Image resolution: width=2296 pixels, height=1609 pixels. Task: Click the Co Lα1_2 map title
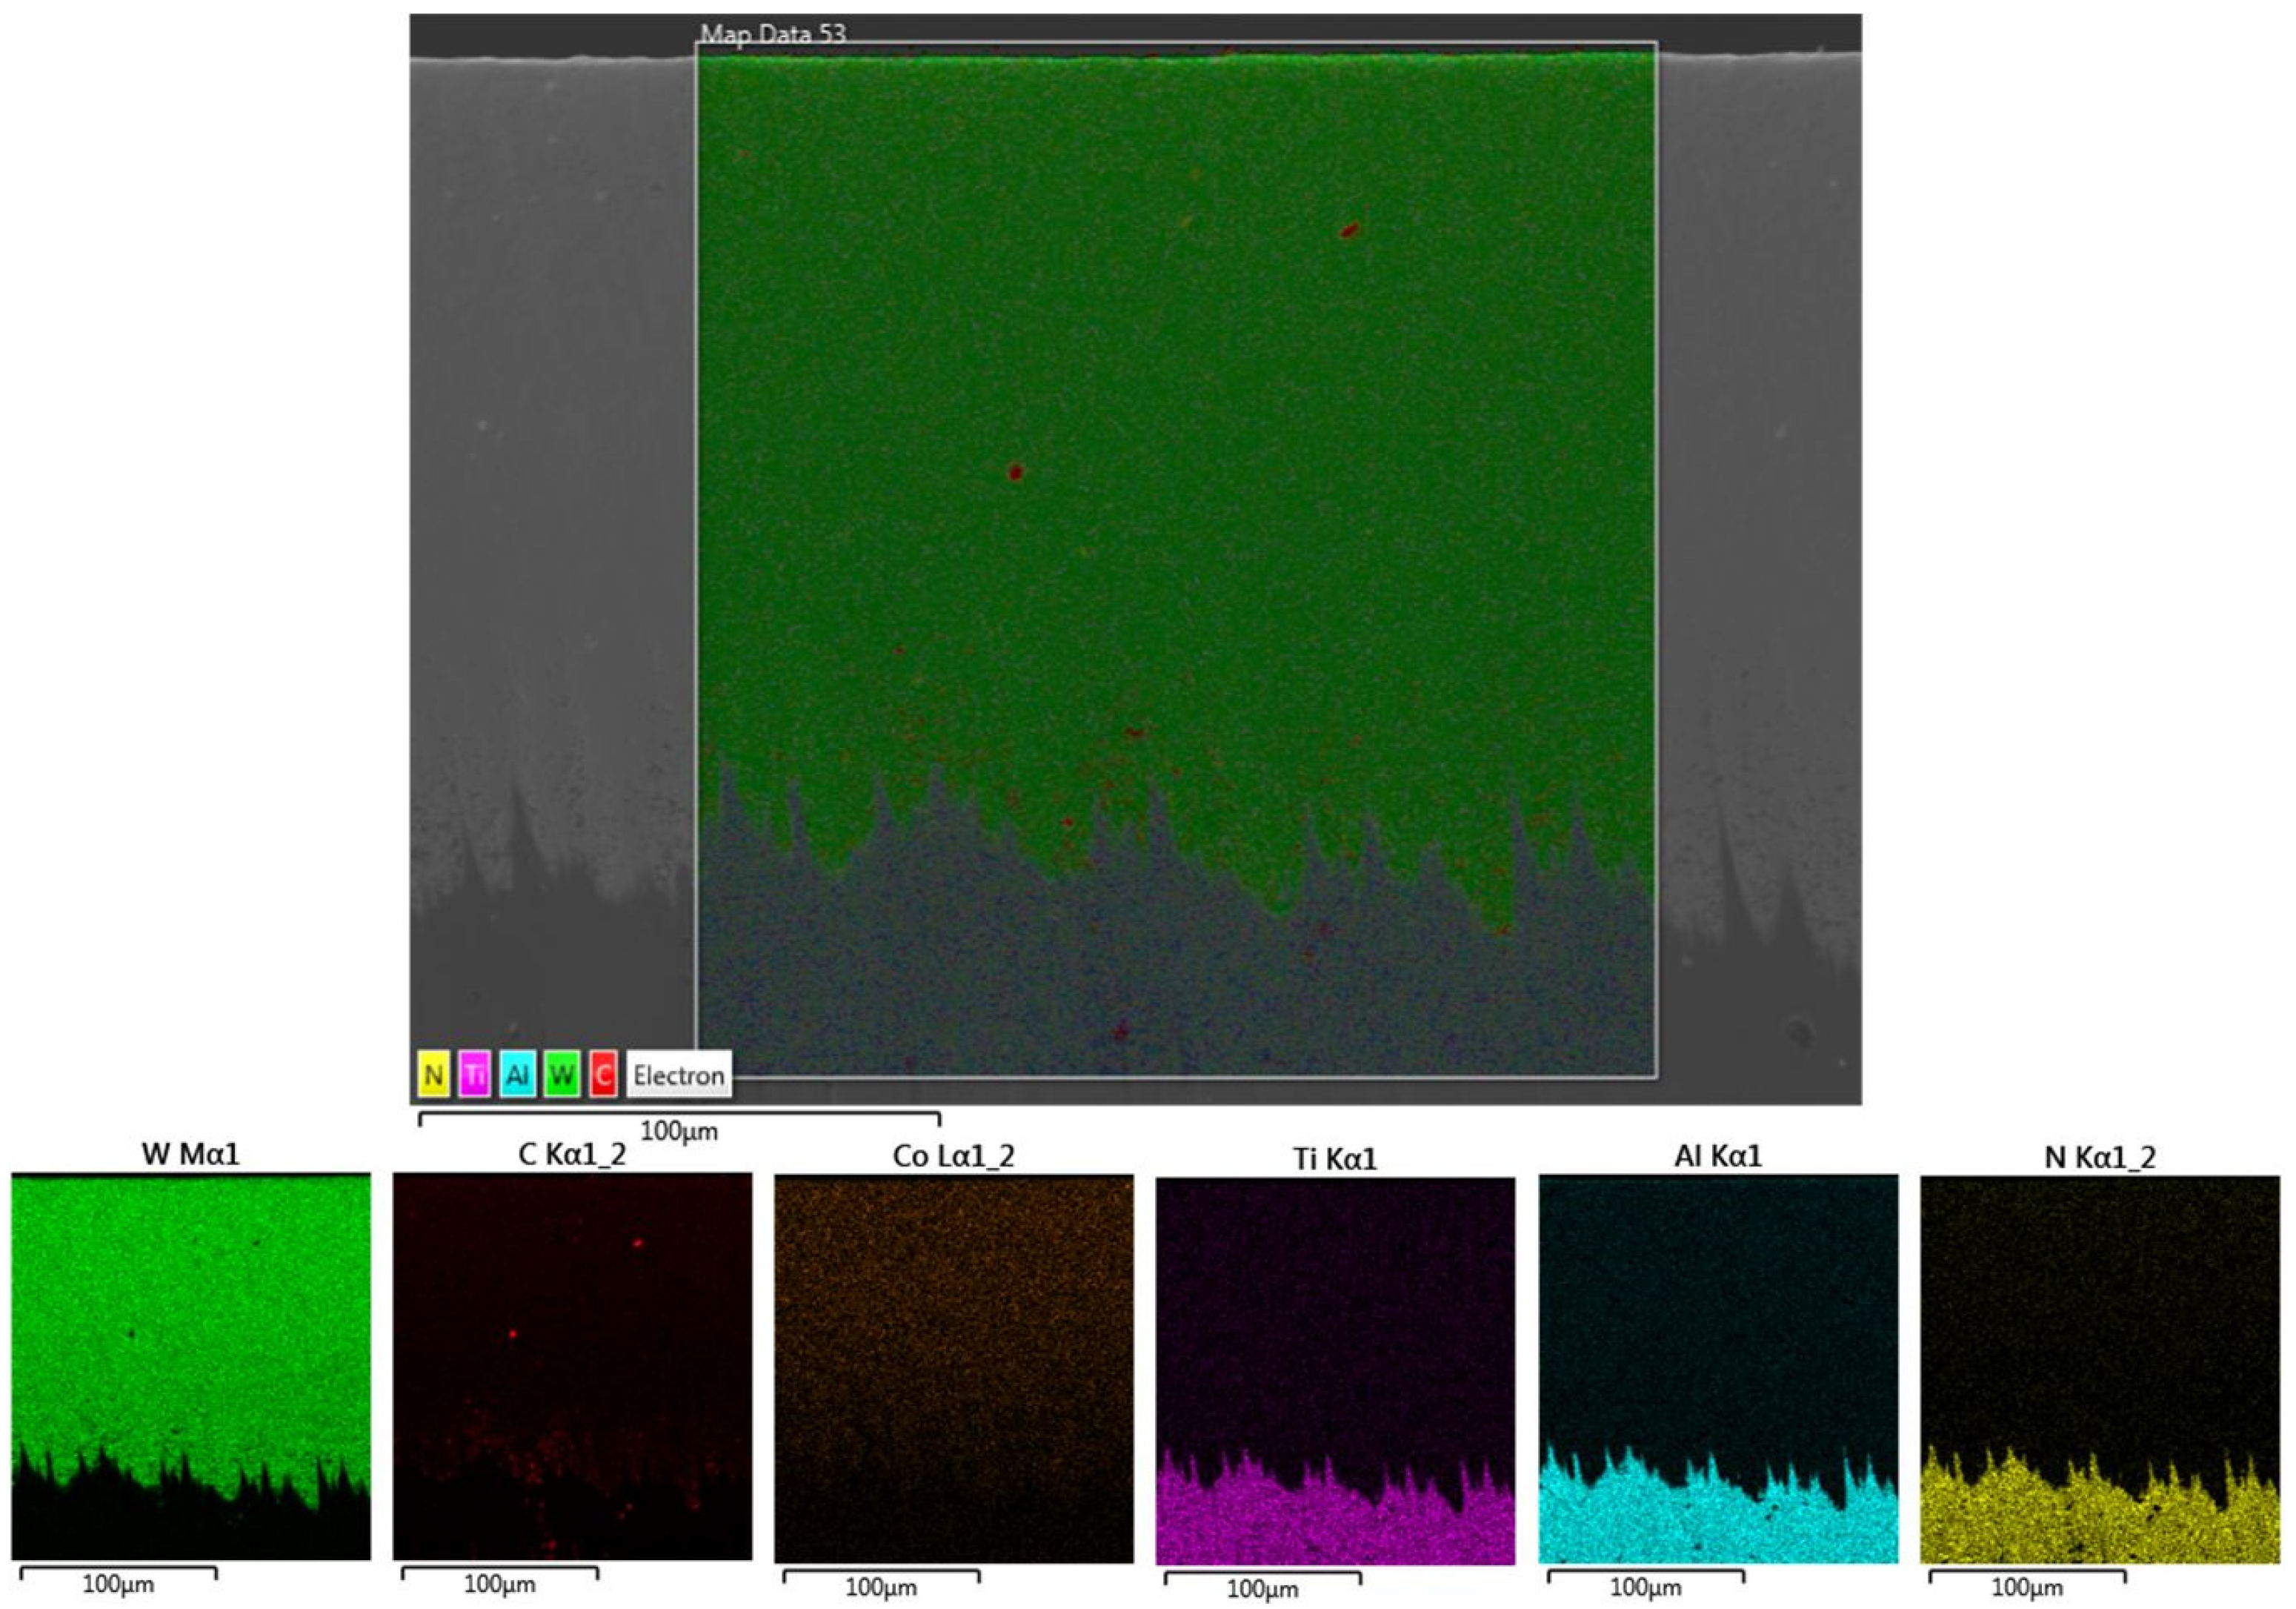tap(954, 1155)
